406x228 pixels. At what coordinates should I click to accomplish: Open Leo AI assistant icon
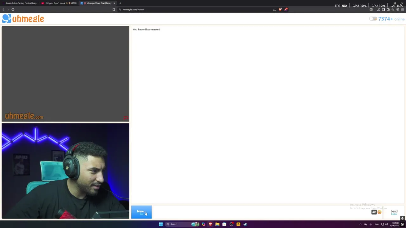(393, 9)
